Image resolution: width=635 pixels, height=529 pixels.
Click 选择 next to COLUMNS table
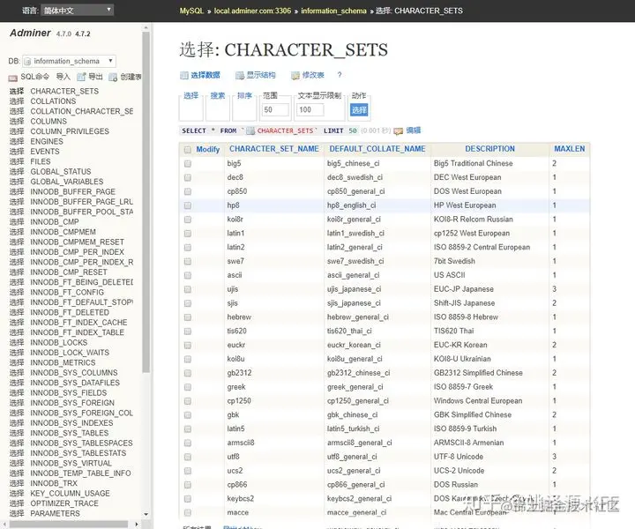(x=17, y=122)
